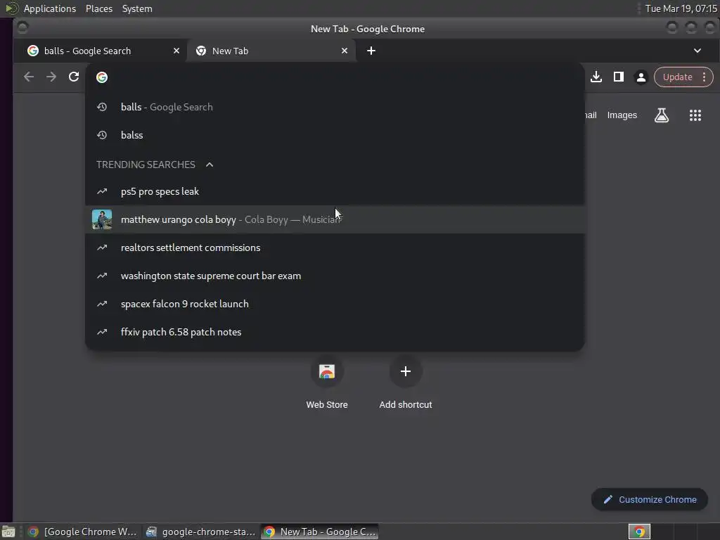This screenshot has height=540, width=720.
Task: Click history icon beside balss suggestion
Action: click(102, 135)
